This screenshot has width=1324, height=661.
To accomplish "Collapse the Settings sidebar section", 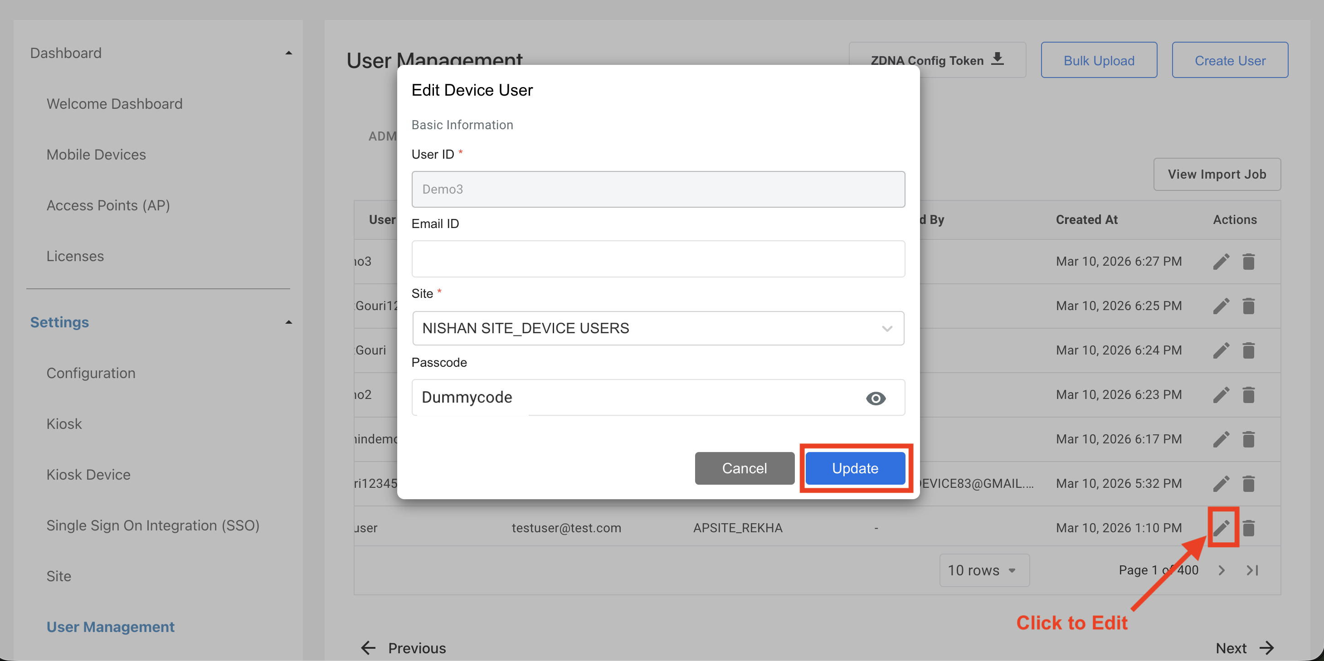I will coord(288,322).
